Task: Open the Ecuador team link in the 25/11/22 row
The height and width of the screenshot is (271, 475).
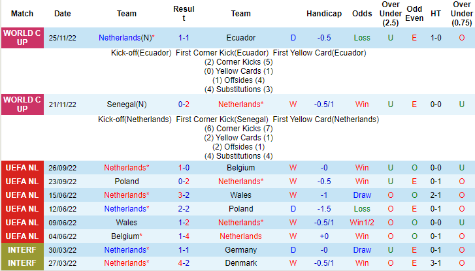Action: tap(240, 38)
